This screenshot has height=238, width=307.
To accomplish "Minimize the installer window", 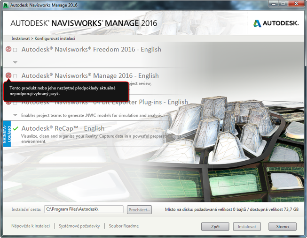I will 274,3.
